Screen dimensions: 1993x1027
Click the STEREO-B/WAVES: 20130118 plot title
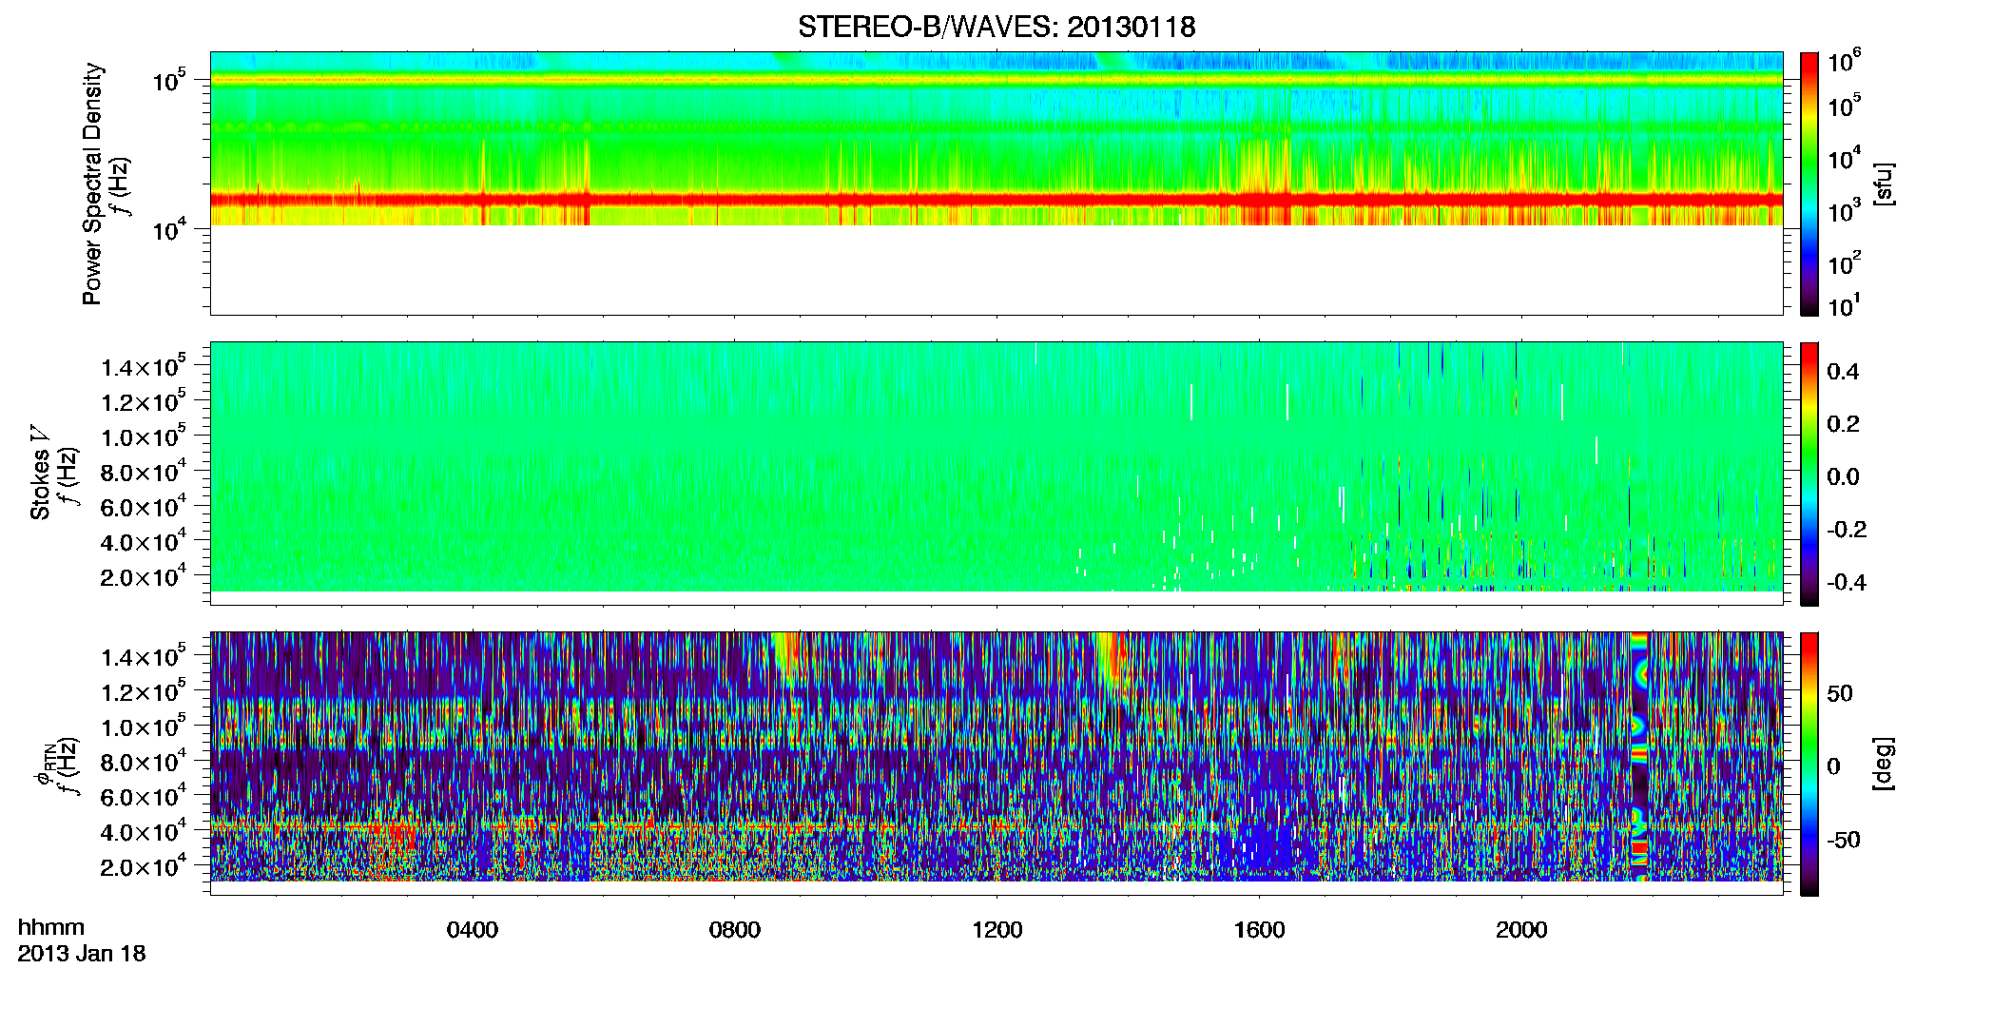tap(996, 27)
